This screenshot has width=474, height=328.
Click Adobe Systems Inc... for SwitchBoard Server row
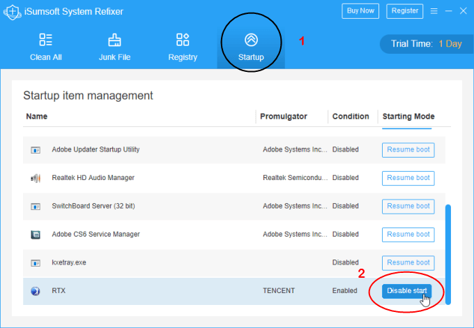click(x=295, y=206)
